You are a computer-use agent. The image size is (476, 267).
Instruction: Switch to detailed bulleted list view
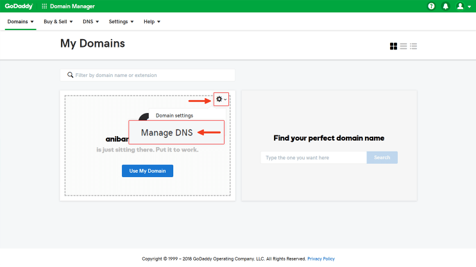click(414, 46)
